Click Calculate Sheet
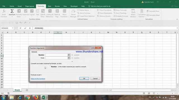This screenshot has height=100, width=179. pyautogui.click(x=153, y=15)
